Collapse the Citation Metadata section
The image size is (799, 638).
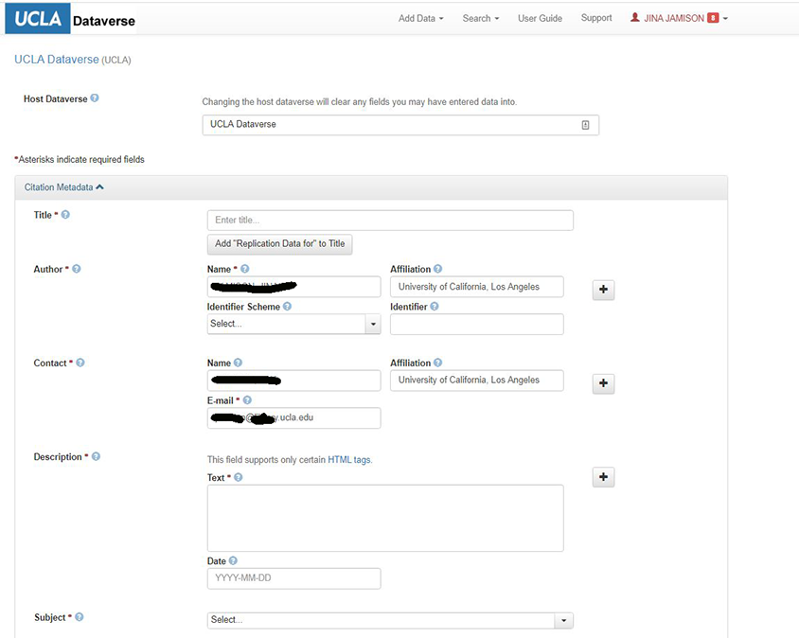pos(98,186)
